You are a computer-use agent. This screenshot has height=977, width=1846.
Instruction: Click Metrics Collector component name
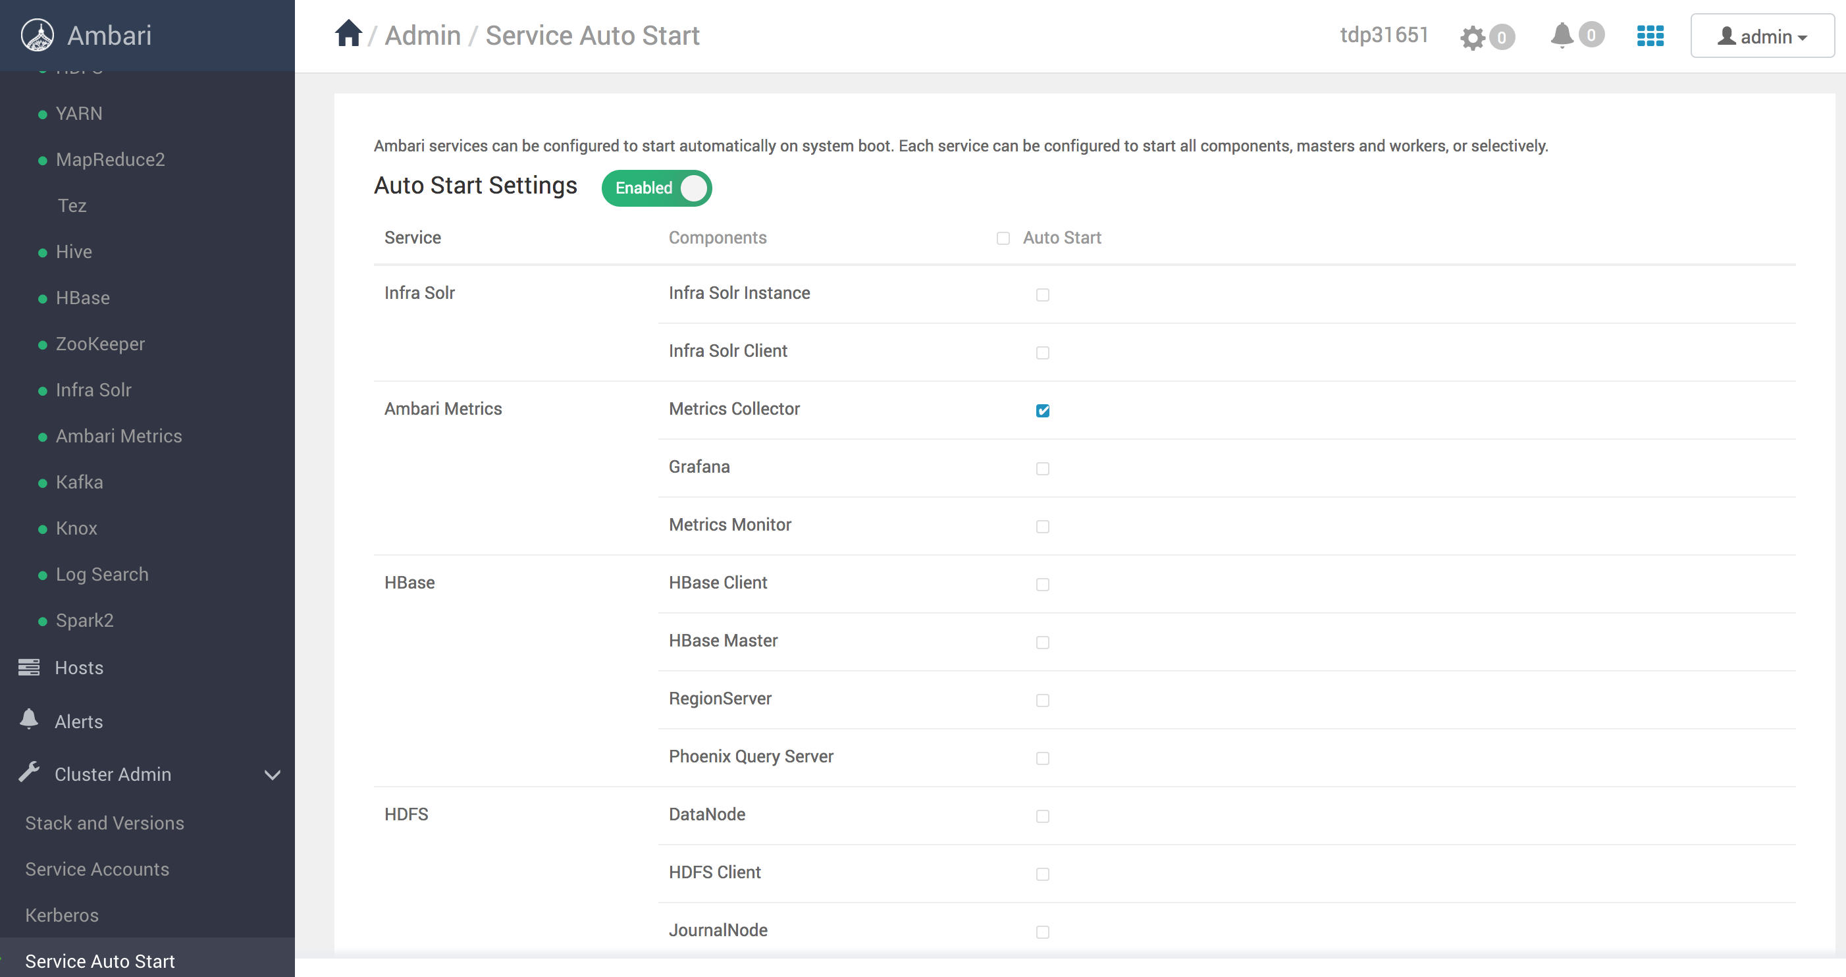tap(734, 409)
